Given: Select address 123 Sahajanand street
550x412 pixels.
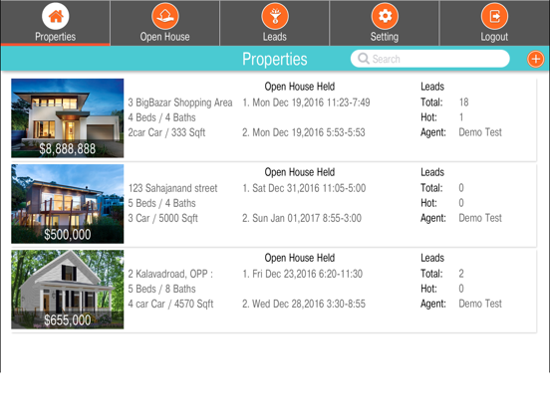Looking at the screenshot, I should [173, 188].
